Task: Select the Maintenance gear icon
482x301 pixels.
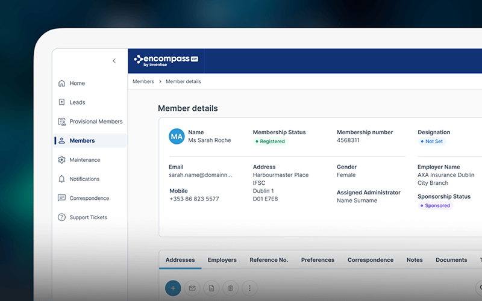Action: (x=61, y=160)
